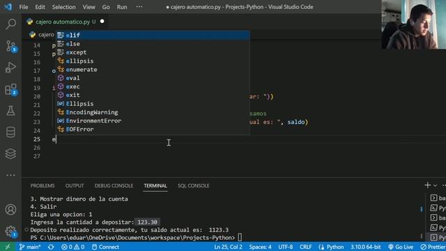This screenshot has width=446, height=251.
Task: Open the Go menu
Action: coord(106,7)
